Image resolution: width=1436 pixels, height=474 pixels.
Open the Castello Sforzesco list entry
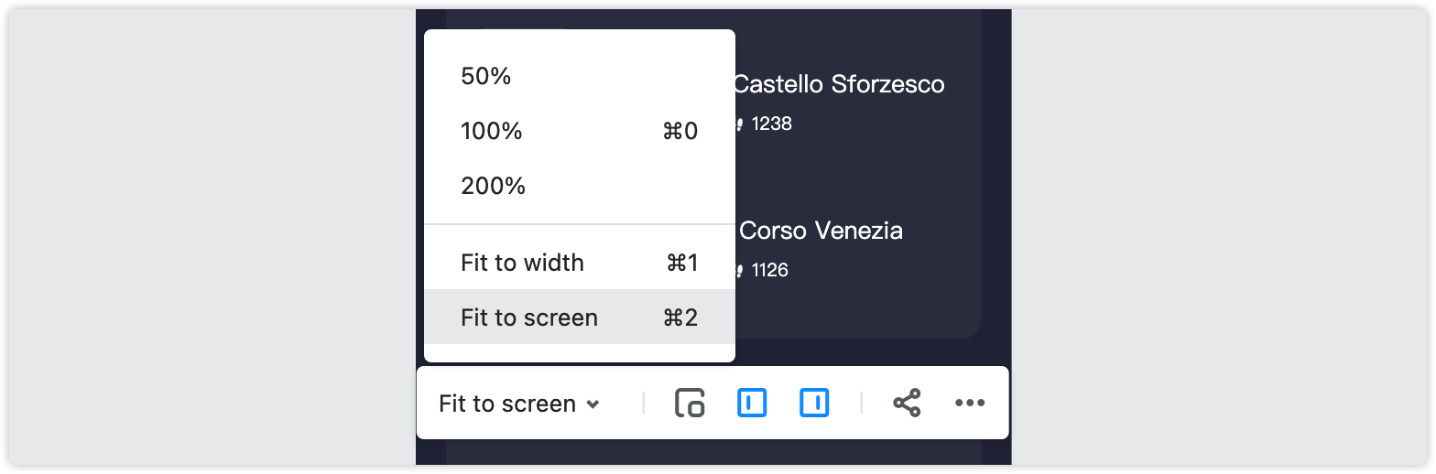[839, 84]
